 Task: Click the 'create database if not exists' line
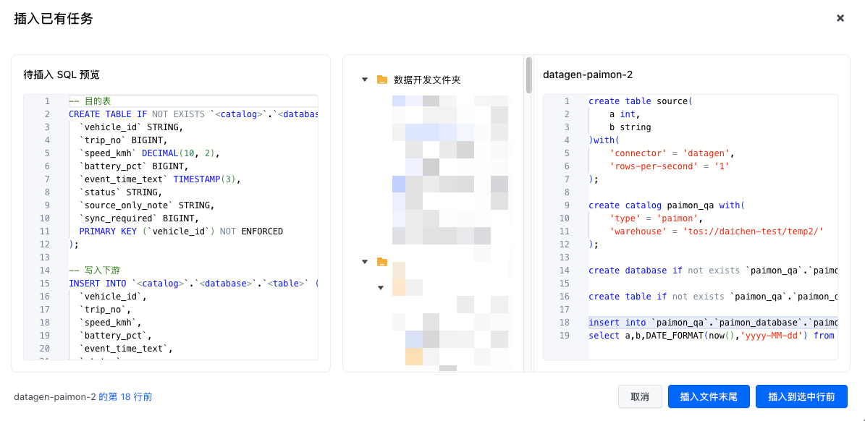click(713, 271)
